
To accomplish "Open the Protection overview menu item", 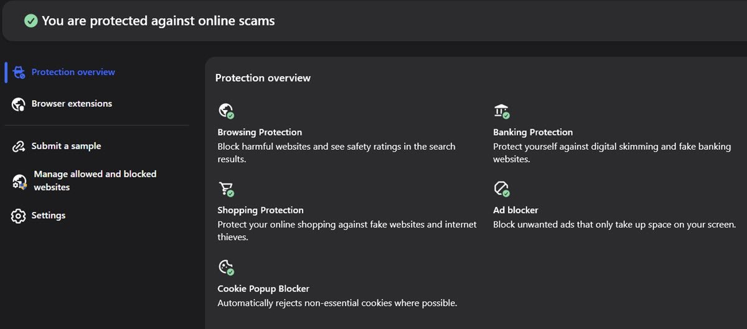I will tap(73, 72).
